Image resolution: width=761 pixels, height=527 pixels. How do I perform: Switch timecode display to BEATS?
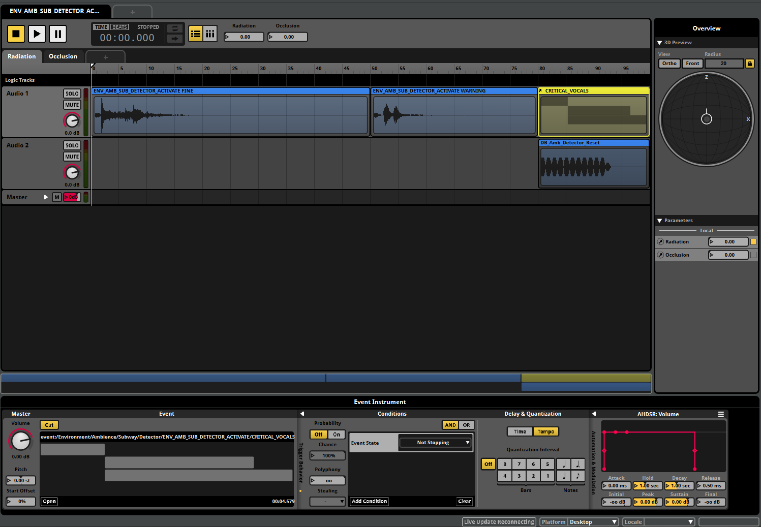tap(120, 27)
